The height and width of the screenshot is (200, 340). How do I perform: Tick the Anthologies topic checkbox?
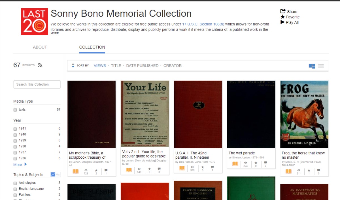[x=15, y=183]
